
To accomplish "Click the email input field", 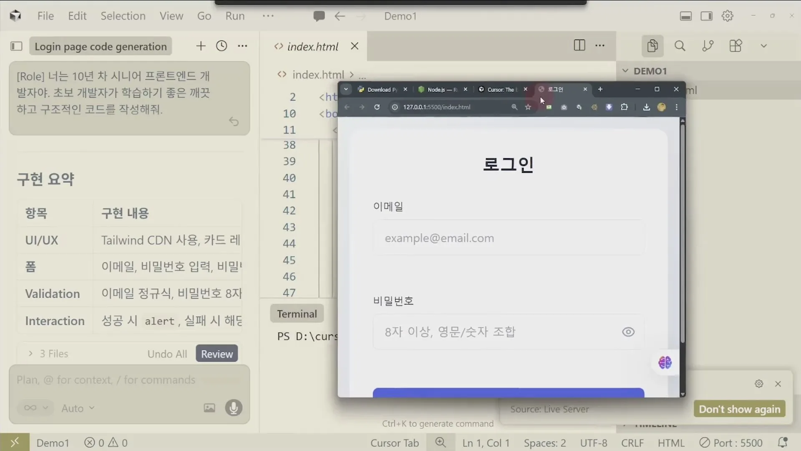I will tap(509, 238).
